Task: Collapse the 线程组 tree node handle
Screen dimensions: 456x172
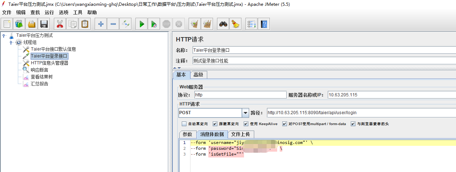Action: point(11,42)
